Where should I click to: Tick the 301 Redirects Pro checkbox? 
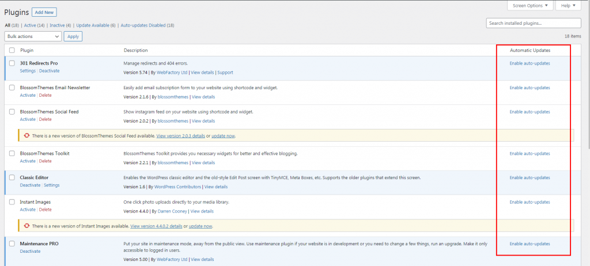point(12,63)
